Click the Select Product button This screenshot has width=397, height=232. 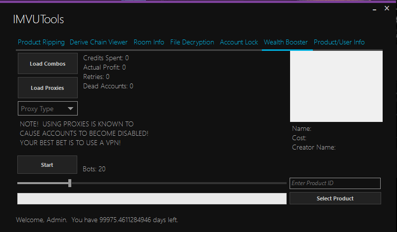pyautogui.click(x=335, y=198)
